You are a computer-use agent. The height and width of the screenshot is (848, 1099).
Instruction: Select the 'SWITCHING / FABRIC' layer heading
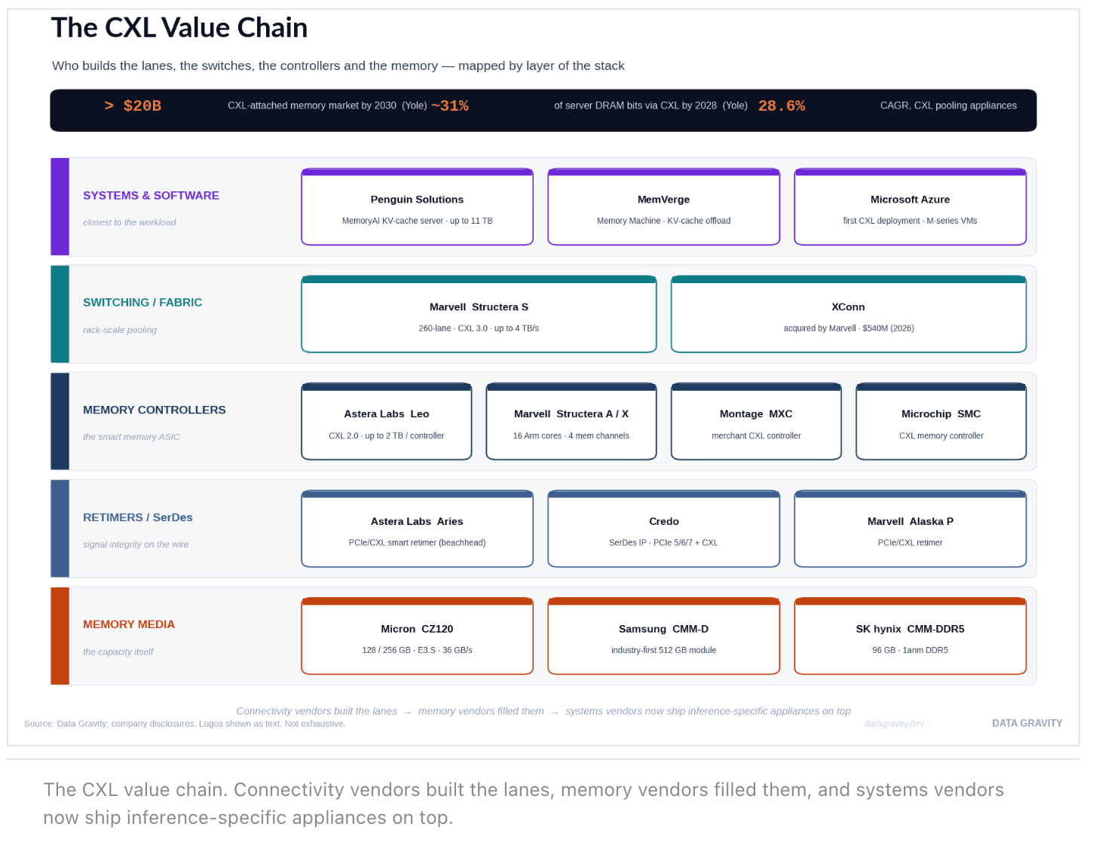point(142,302)
